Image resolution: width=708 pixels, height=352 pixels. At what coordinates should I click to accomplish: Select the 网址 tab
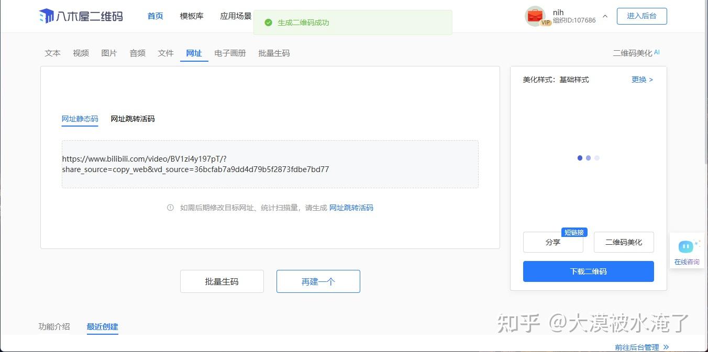click(x=194, y=53)
